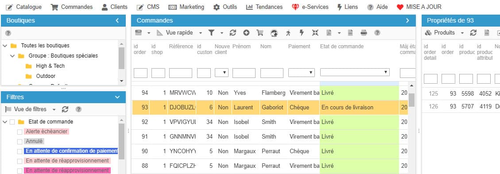Viewport: 500px width, 174px height.
Task: Collapse the Boutiques panel with chevron
Action: pos(117,21)
